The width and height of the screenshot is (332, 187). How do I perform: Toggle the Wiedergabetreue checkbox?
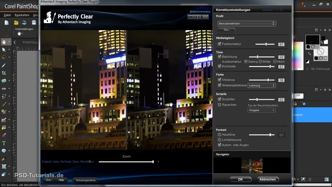pos(220,85)
